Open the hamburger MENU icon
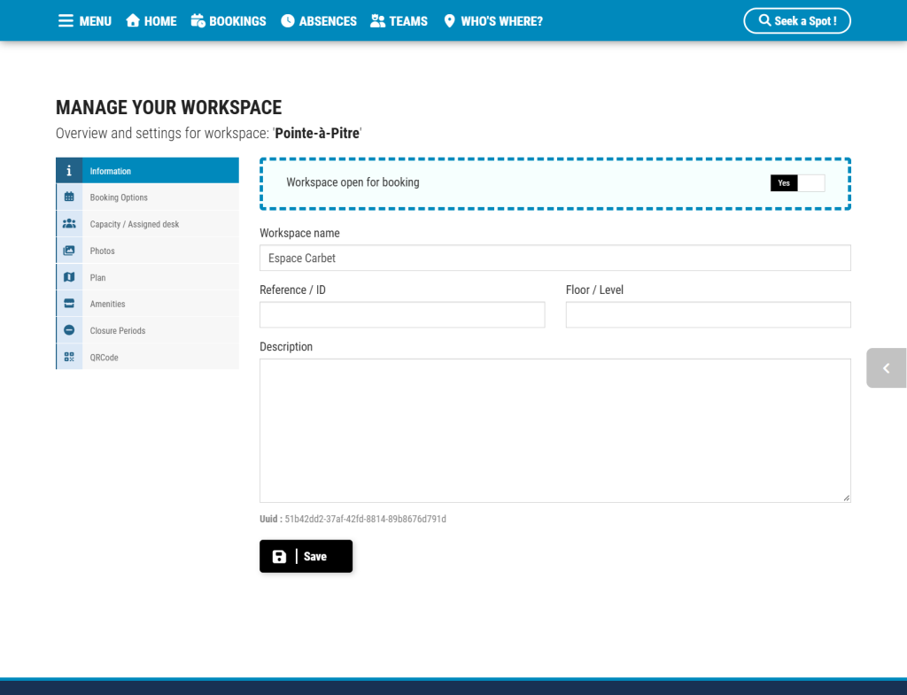 coord(66,21)
